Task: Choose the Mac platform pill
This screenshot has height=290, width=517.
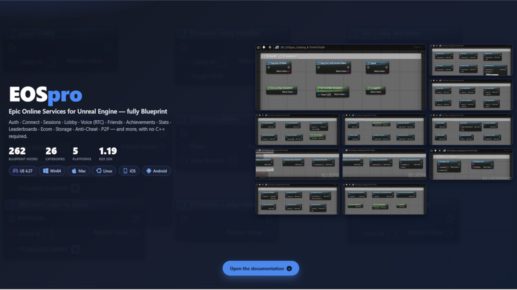Action: (79, 171)
